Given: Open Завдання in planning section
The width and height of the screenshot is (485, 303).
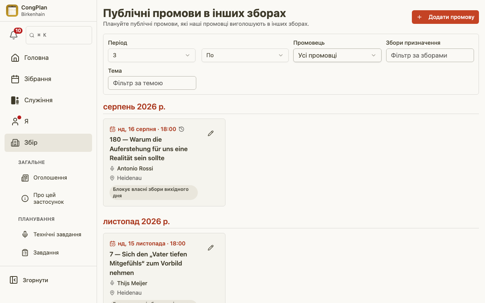Looking at the screenshot, I should [55, 253].
